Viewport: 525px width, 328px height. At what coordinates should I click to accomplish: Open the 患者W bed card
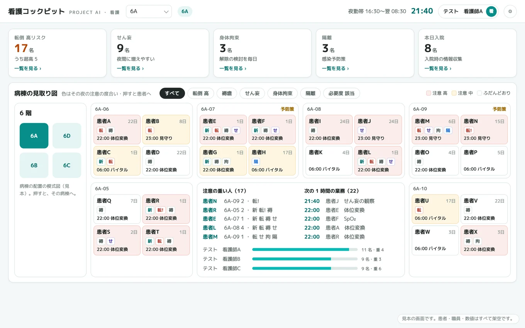pyautogui.click(x=435, y=240)
